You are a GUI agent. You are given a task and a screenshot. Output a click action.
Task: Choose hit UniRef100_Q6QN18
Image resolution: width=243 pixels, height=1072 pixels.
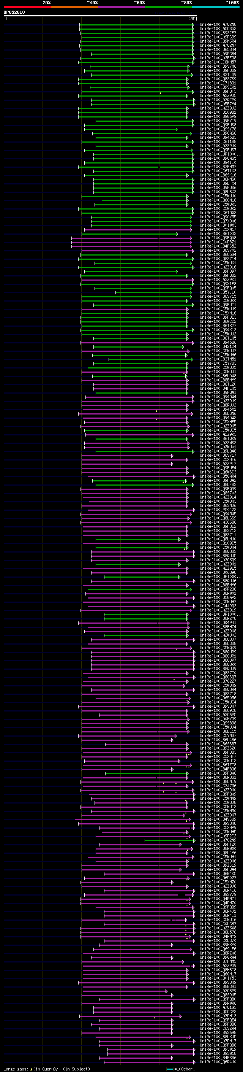point(218,200)
